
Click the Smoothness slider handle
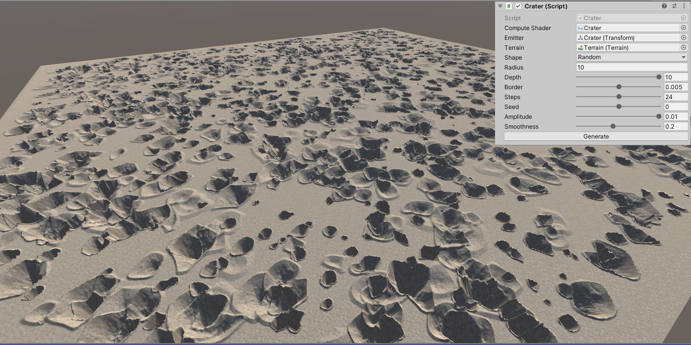click(x=613, y=126)
